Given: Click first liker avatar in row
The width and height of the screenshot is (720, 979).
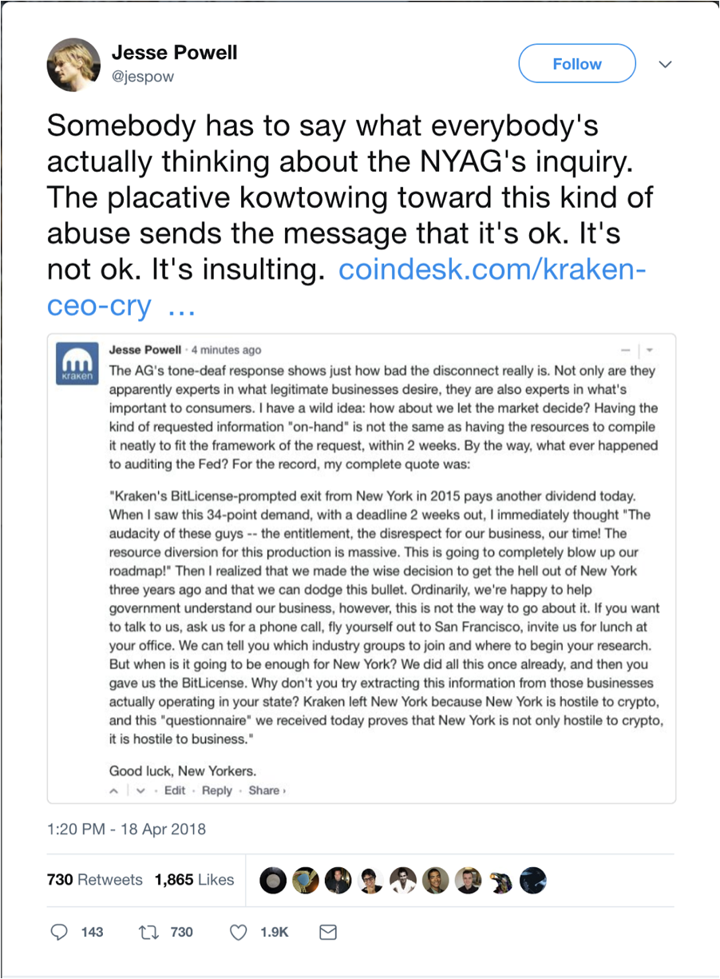Looking at the screenshot, I should (273, 880).
